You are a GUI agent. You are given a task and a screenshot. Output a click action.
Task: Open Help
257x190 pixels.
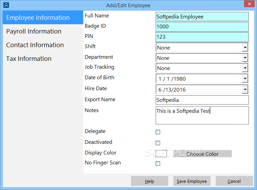pos(149,181)
